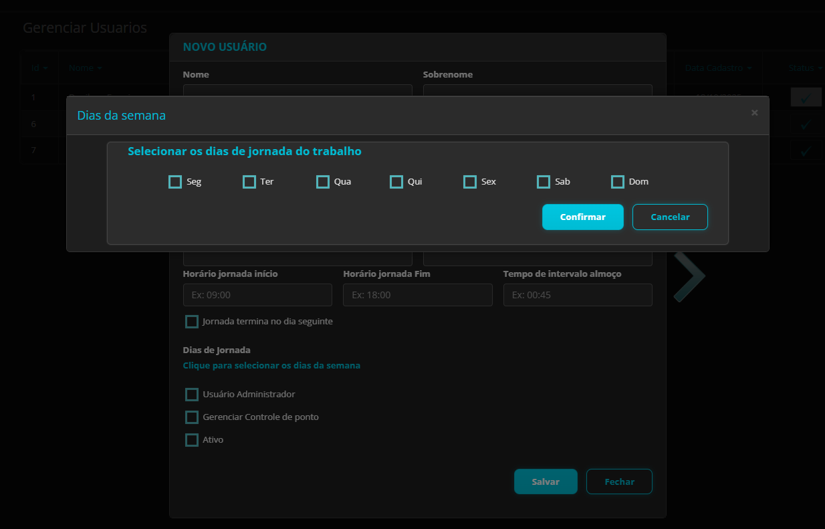This screenshot has width=825, height=529.
Task: Close the Dias da semana dialog
Action: coord(754,113)
